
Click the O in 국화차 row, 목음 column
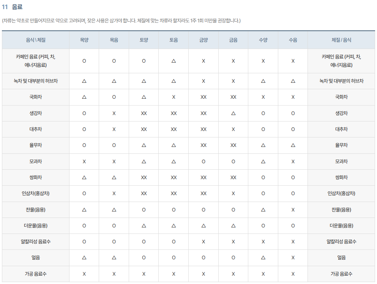[x=114, y=97]
